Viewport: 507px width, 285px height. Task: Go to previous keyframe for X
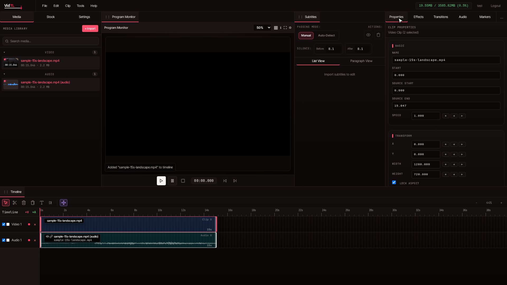click(x=454, y=144)
